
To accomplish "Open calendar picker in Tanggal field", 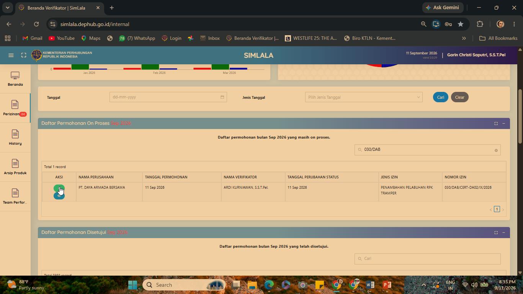I will tap(222, 97).
